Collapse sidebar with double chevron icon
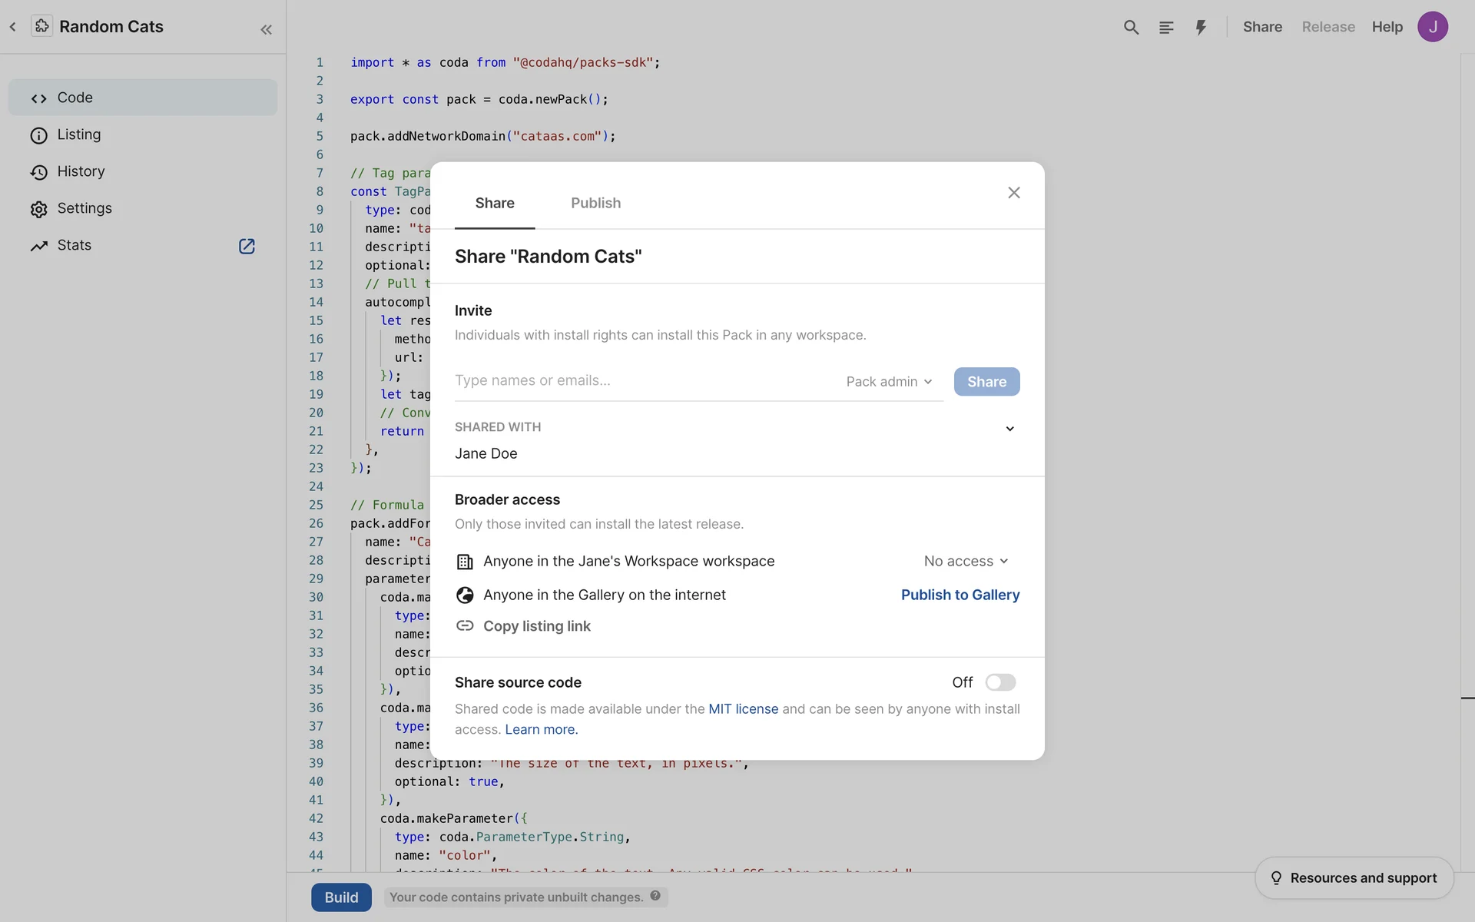 (267, 30)
